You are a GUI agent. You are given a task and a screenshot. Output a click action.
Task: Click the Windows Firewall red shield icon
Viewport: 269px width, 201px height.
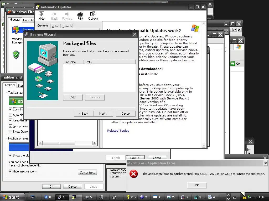click(x=16, y=29)
